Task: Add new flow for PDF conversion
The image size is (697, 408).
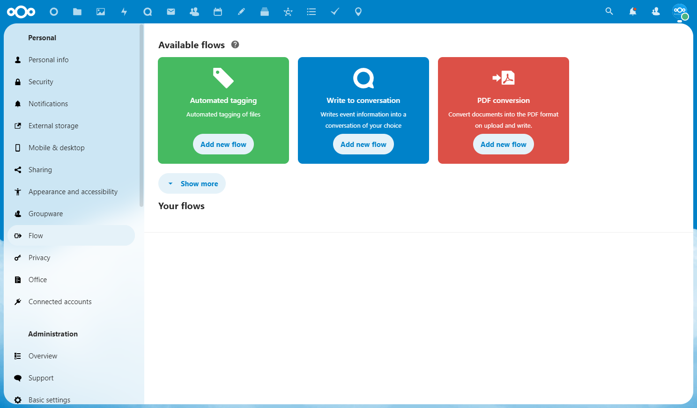Action: [504, 144]
